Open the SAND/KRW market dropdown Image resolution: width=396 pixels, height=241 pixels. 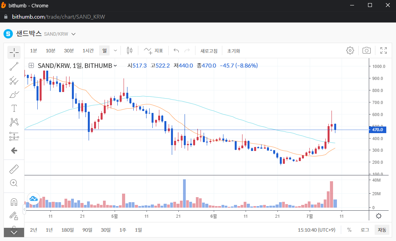pyautogui.click(x=73, y=34)
